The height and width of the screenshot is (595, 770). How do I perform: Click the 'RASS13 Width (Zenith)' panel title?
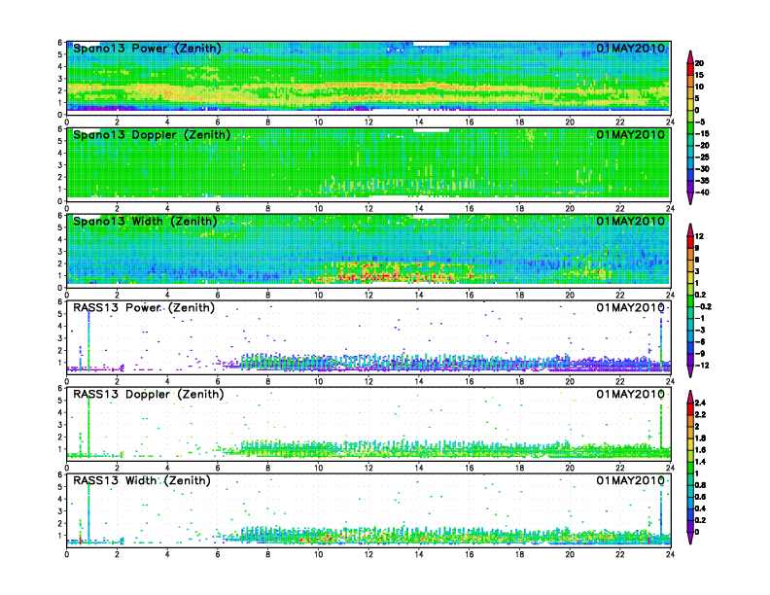point(142,480)
